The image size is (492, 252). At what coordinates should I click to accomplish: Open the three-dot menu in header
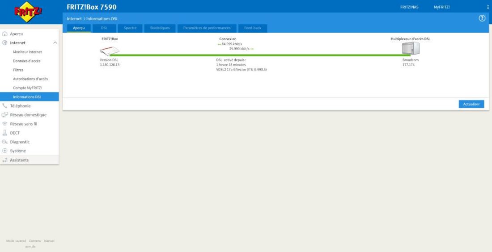click(x=488, y=7)
